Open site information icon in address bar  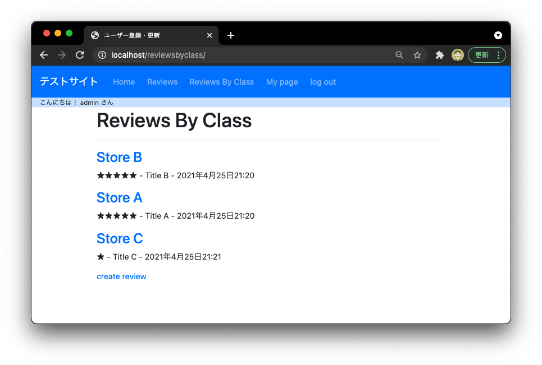click(x=102, y=55)
